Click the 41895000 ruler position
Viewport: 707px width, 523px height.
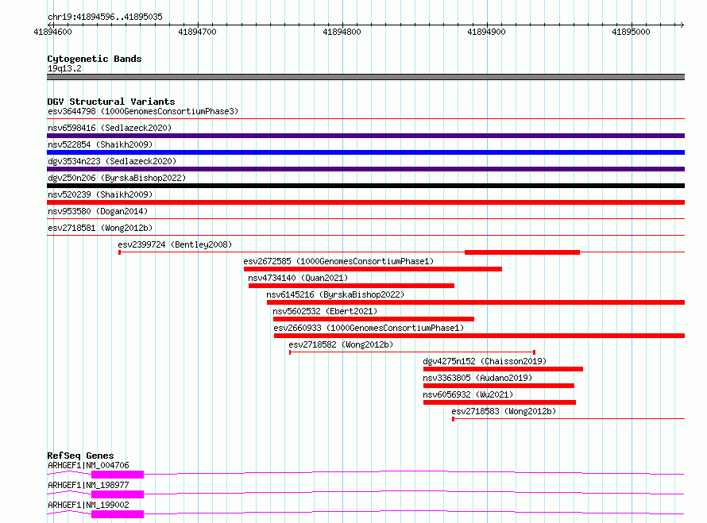632,32
